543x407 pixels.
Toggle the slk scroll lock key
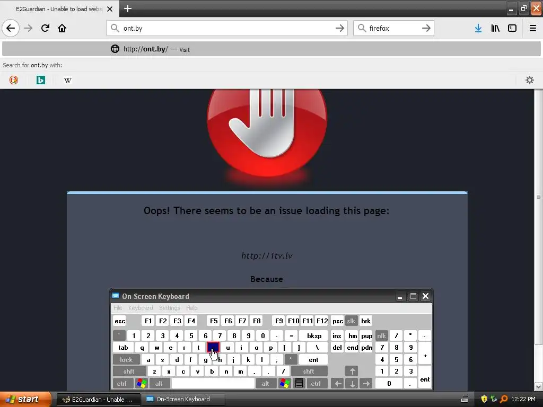[351, 321]
